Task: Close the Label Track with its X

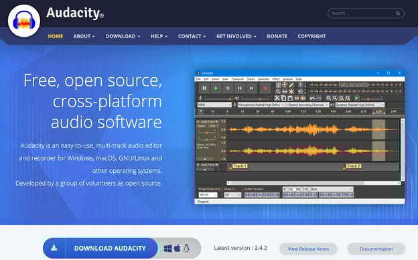Action: point(198,165)
